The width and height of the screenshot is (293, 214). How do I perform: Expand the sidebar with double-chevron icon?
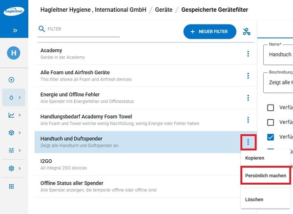[x=15, y=30]
